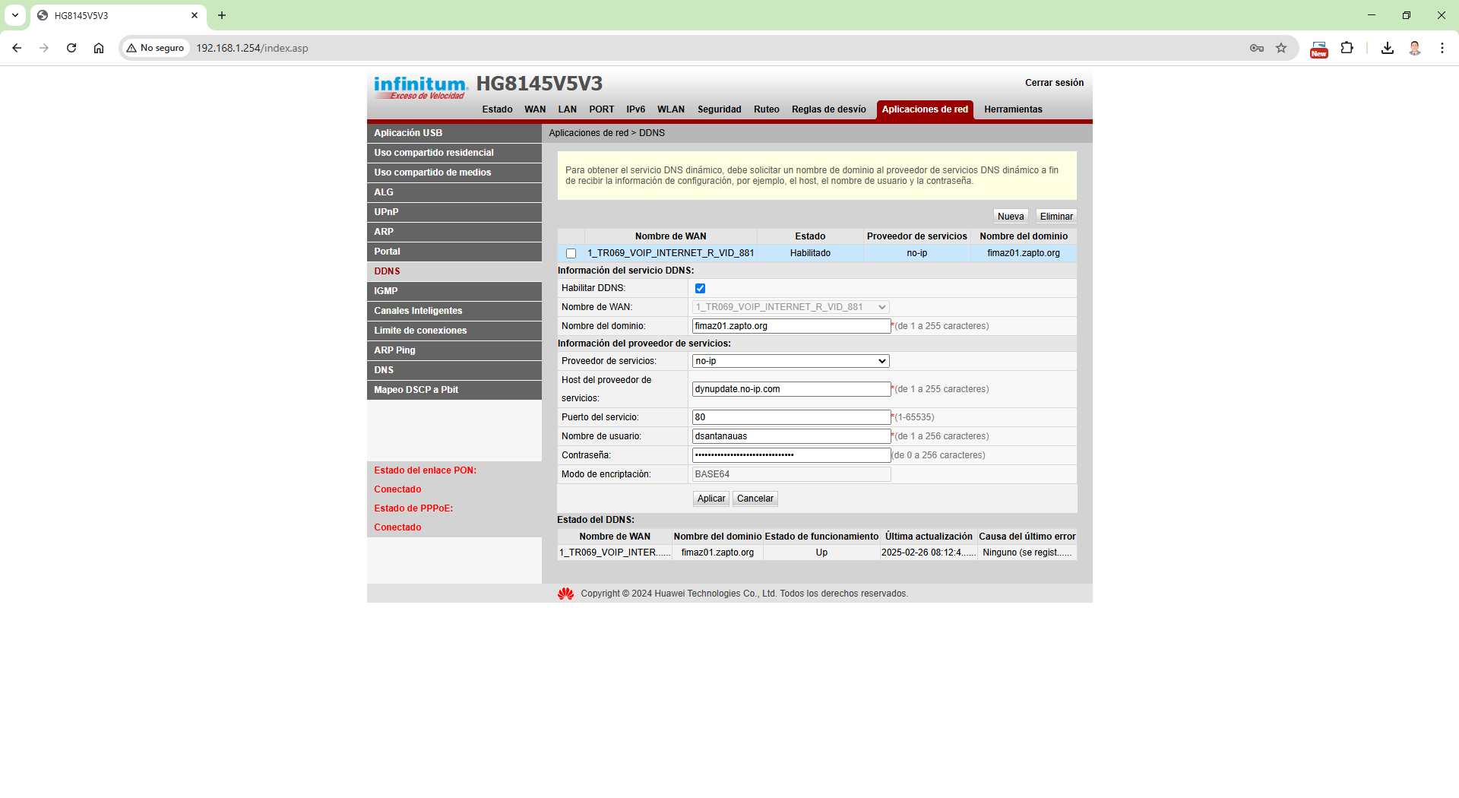Open the Seguridad tab
The width and height of the screenshot is (1459, 798).
(x=719, y=109)
